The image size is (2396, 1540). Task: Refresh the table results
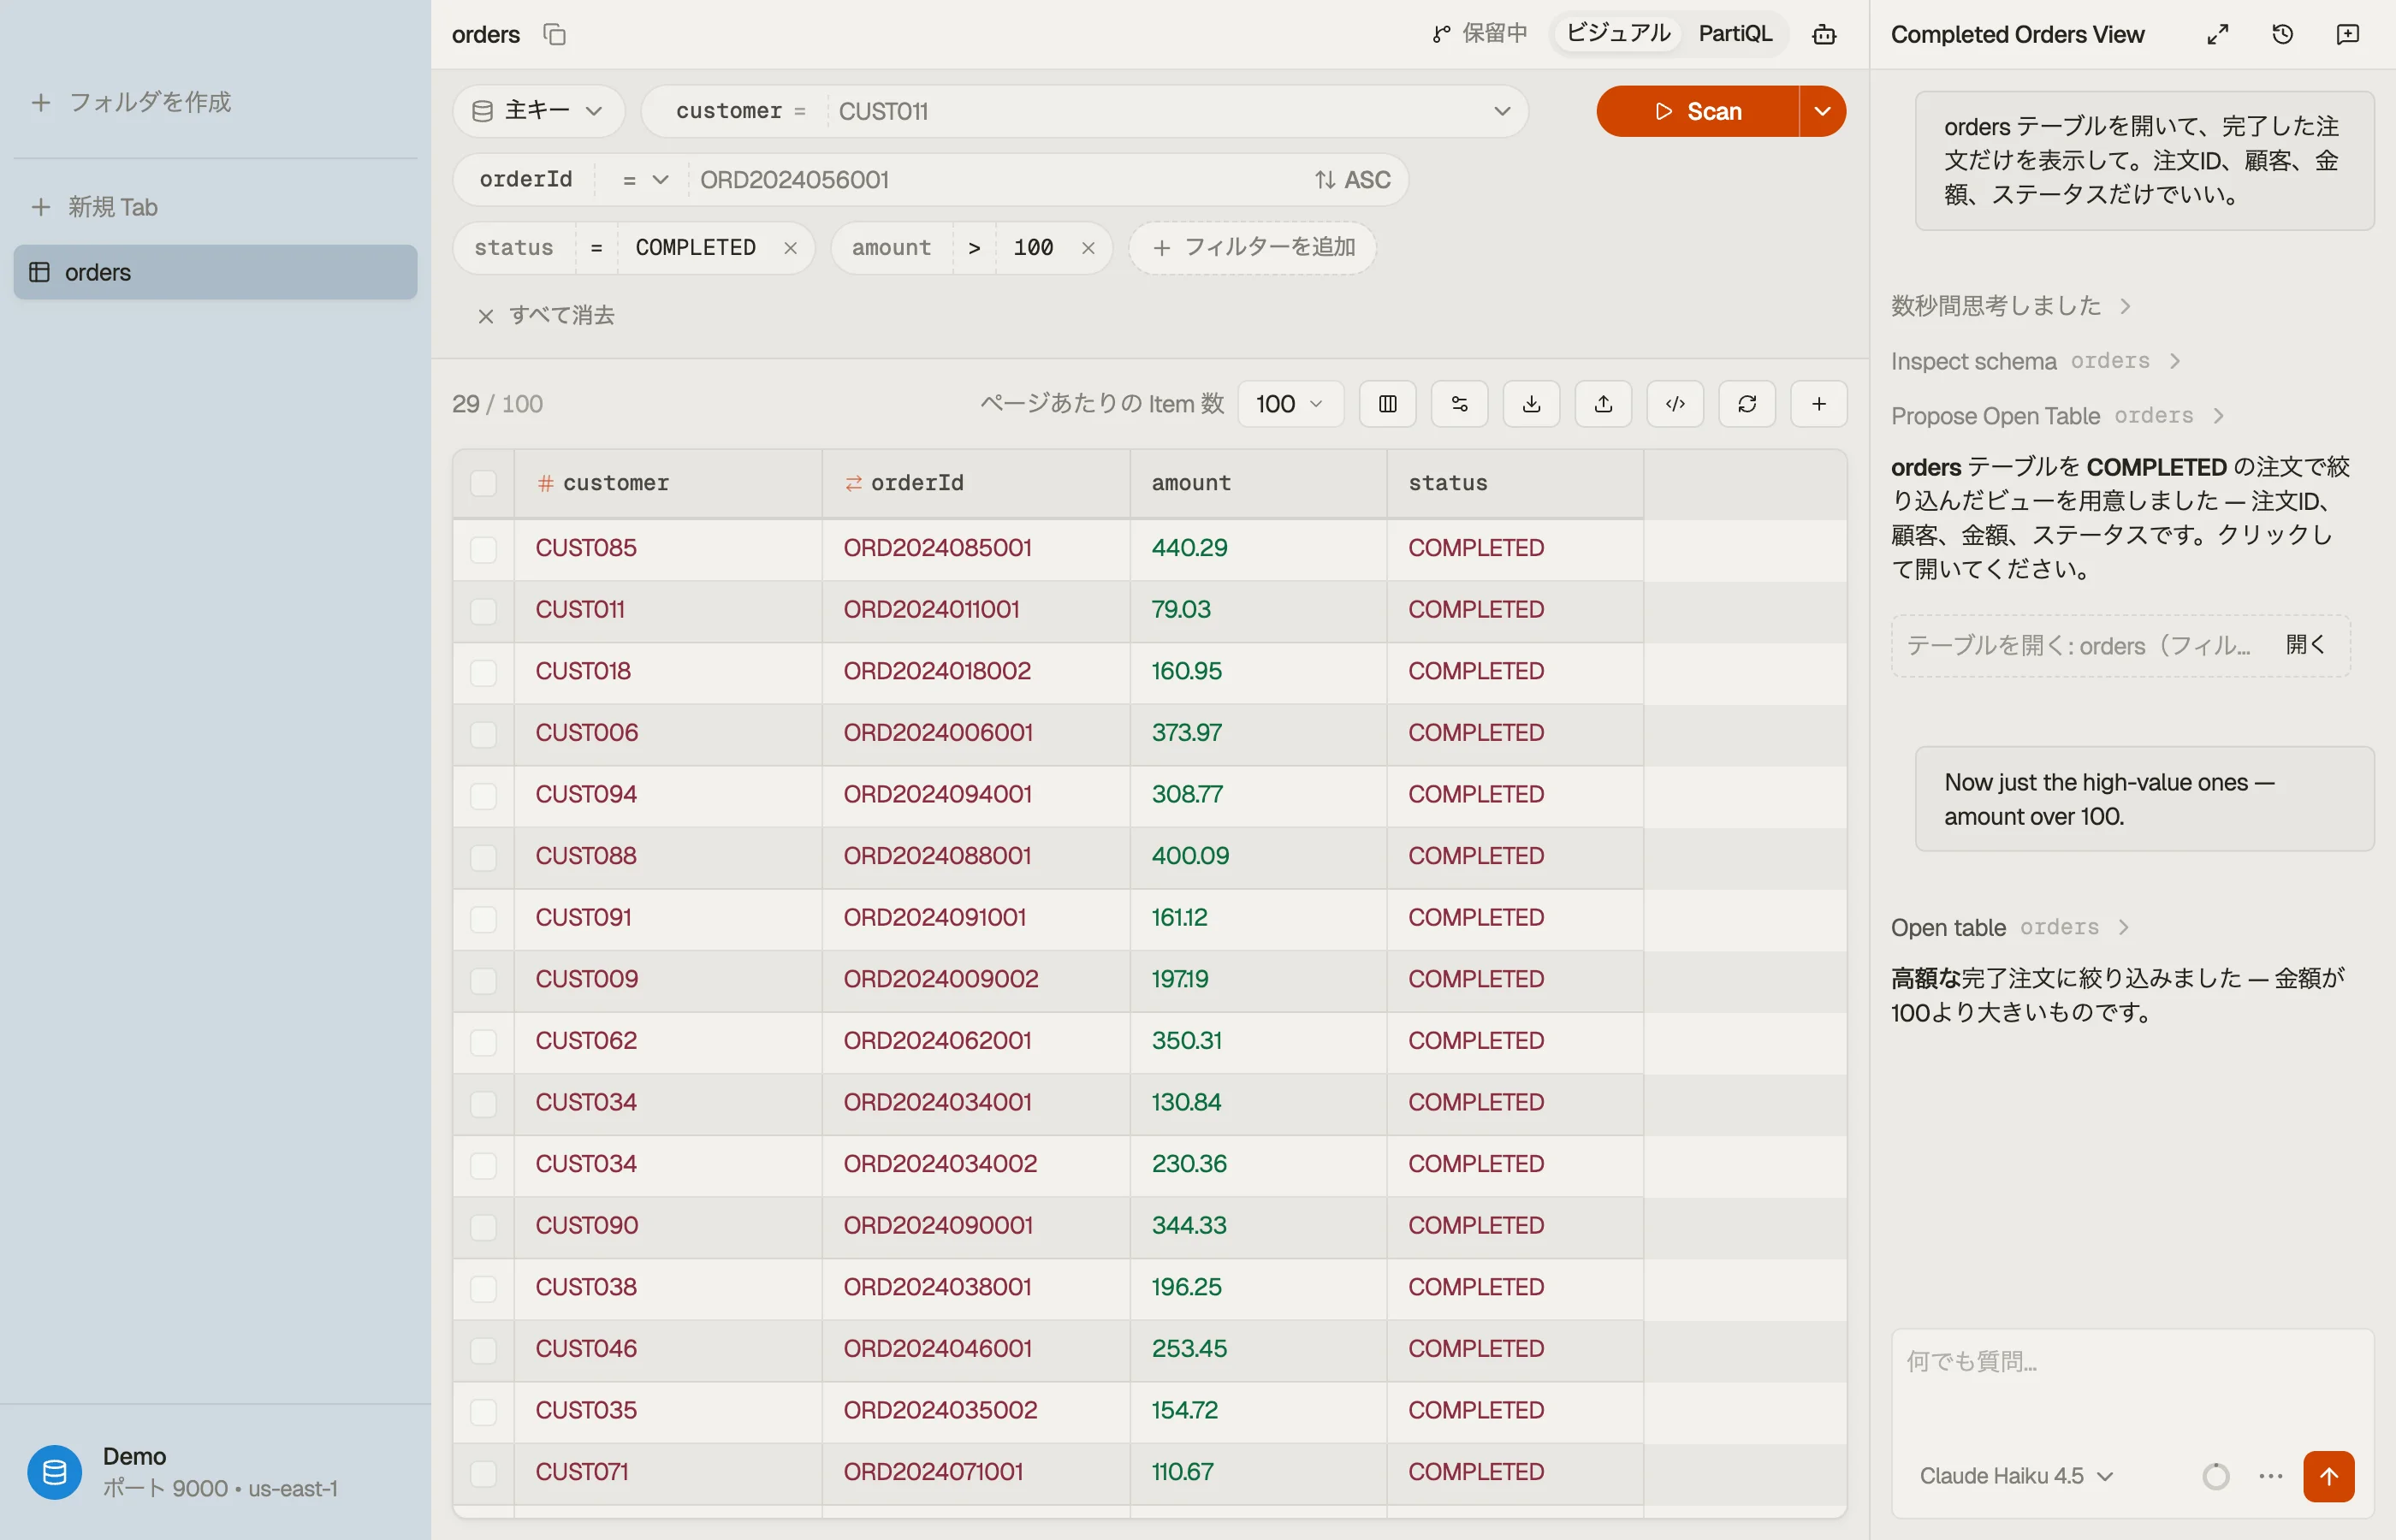(x=1747, y=403)
